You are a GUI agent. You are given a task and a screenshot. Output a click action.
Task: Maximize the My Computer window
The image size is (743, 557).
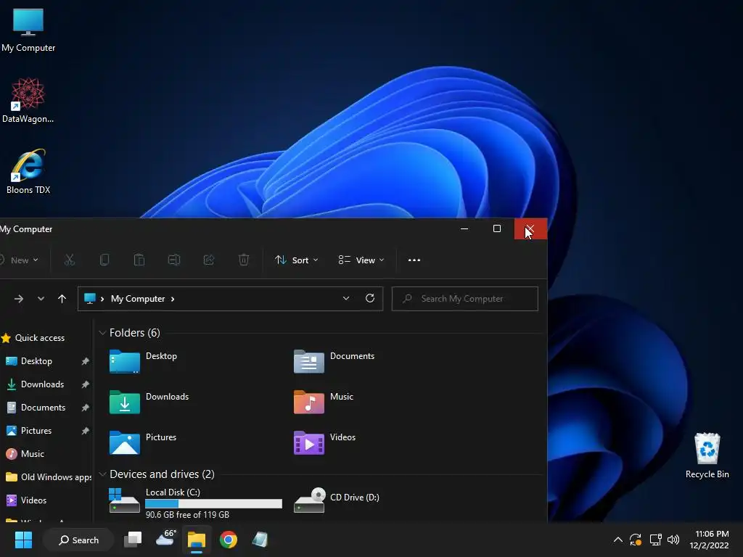click(496, 228)
